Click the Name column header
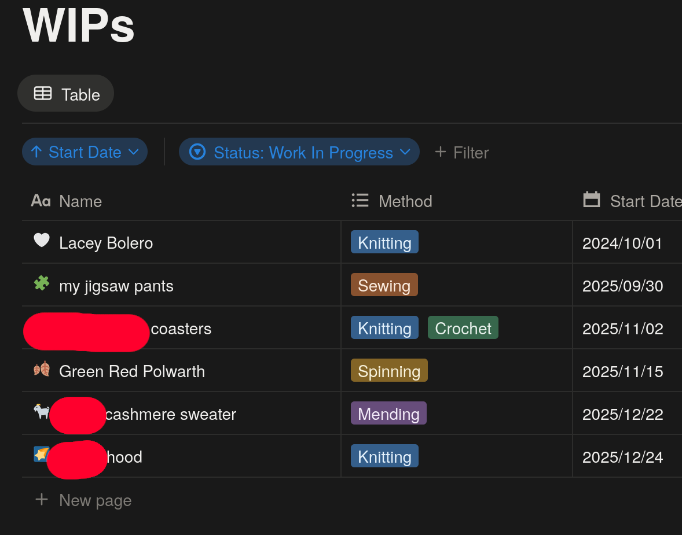Image resolution: width=682 pixels, height=535 pixels. [80, 201]
